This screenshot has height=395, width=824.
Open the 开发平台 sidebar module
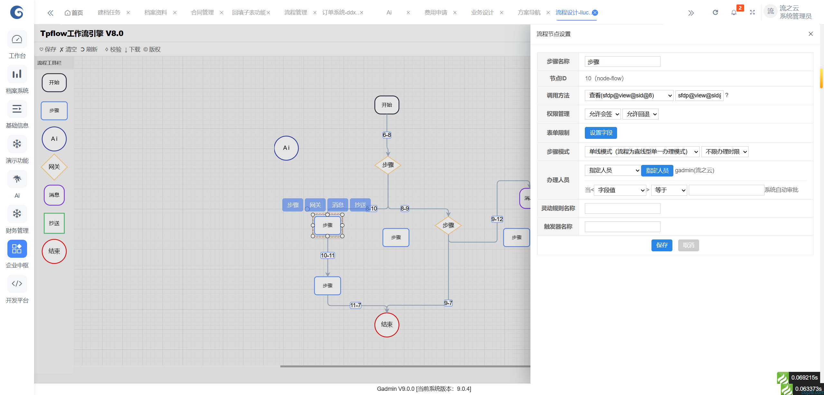17,289
